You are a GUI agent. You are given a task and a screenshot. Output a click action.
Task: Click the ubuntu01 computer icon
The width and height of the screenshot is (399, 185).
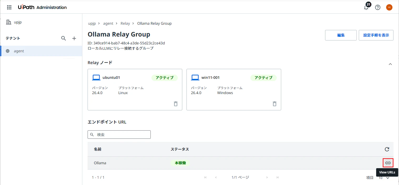click(x=96, y=78)
